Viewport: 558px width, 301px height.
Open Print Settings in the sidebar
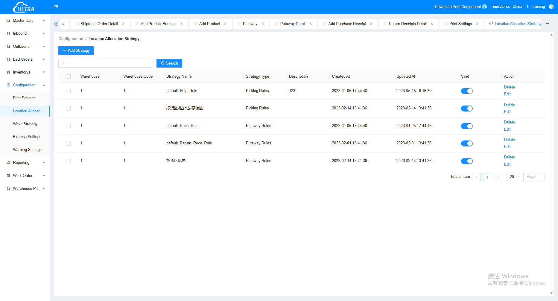pyautogui.click(x=24, y=98)
